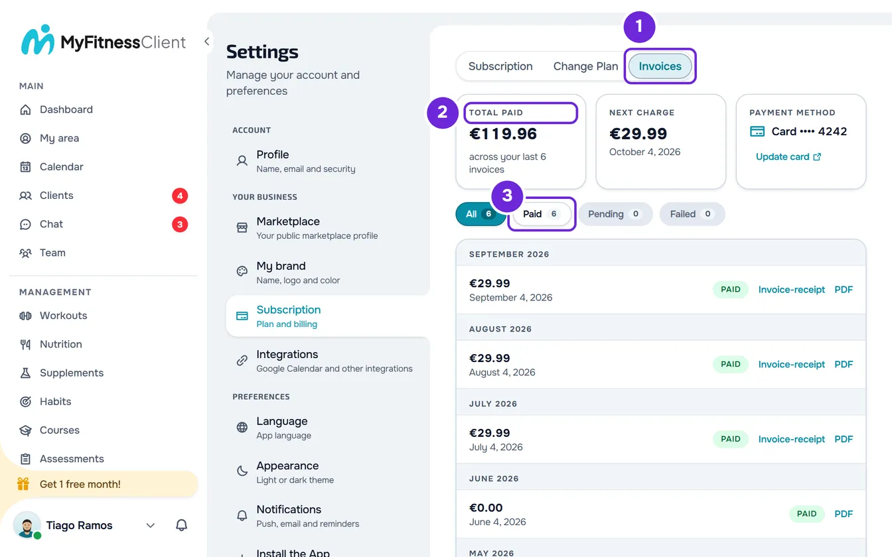This screenshot has width=892, height=557.
Task: Click the My area person icon
Action: point(25,138)
